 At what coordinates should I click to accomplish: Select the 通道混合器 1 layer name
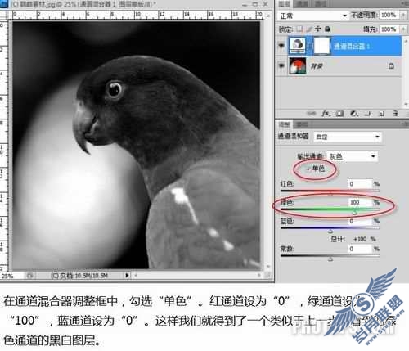click(352, 47)
